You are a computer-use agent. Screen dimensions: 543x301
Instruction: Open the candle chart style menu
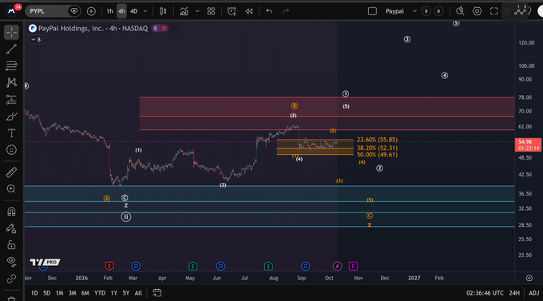point(163,11)
